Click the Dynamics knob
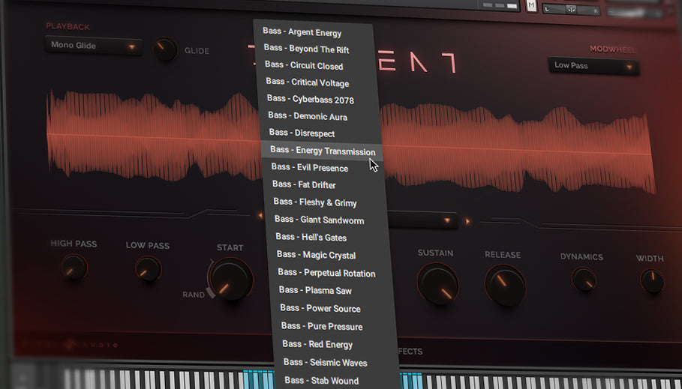 point(584,279)
